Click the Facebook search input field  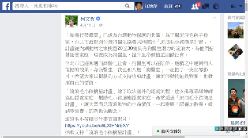coord(66,6)
